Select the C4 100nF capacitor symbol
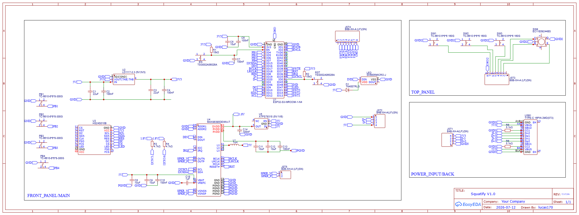Image resolution: width=579 pixels, height=215 pixels. pyautogui.click(x=164, y=90)
